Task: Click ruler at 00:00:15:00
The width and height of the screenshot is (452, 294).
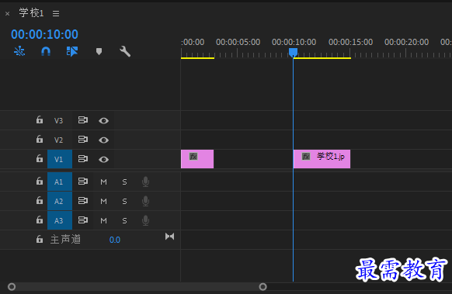Action: point(350,42)
